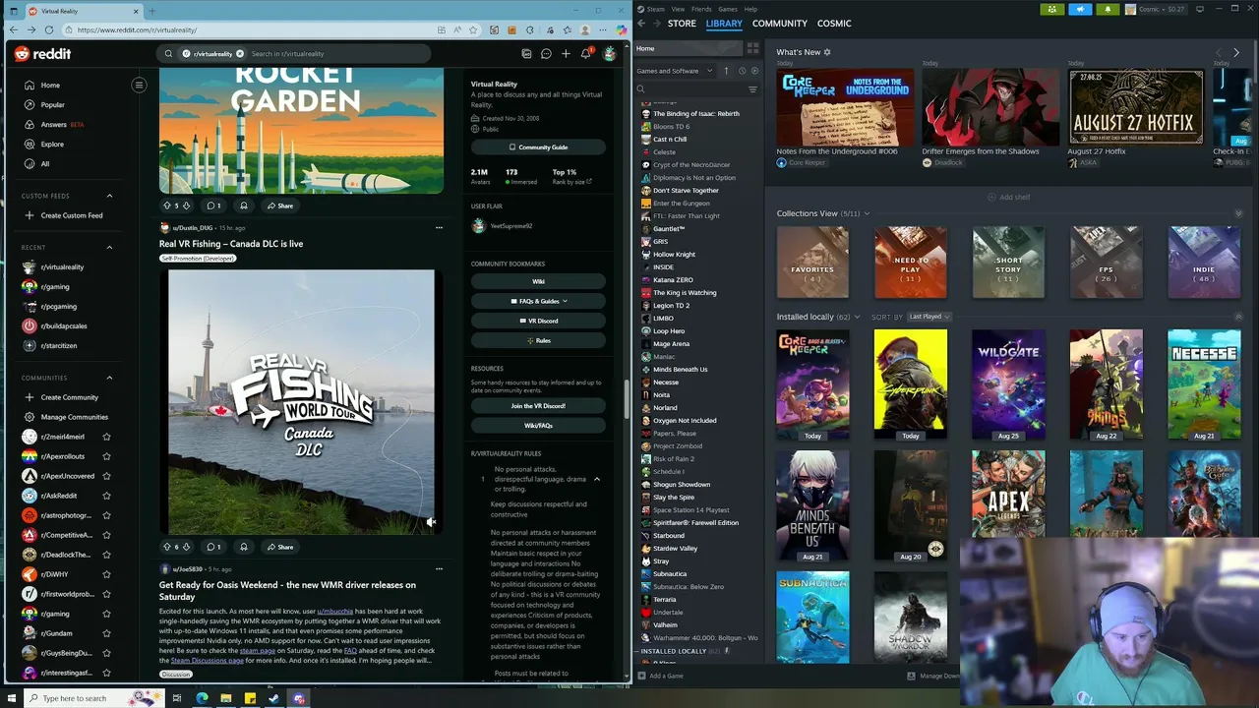This screenshot has width=1259, height=708.
Task: Collapse the Custom Feeds section
Action: click(109, 196)
